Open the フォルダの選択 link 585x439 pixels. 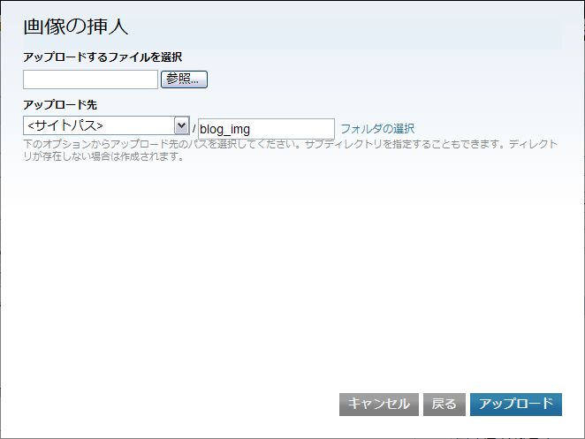[x=377, y=129]
